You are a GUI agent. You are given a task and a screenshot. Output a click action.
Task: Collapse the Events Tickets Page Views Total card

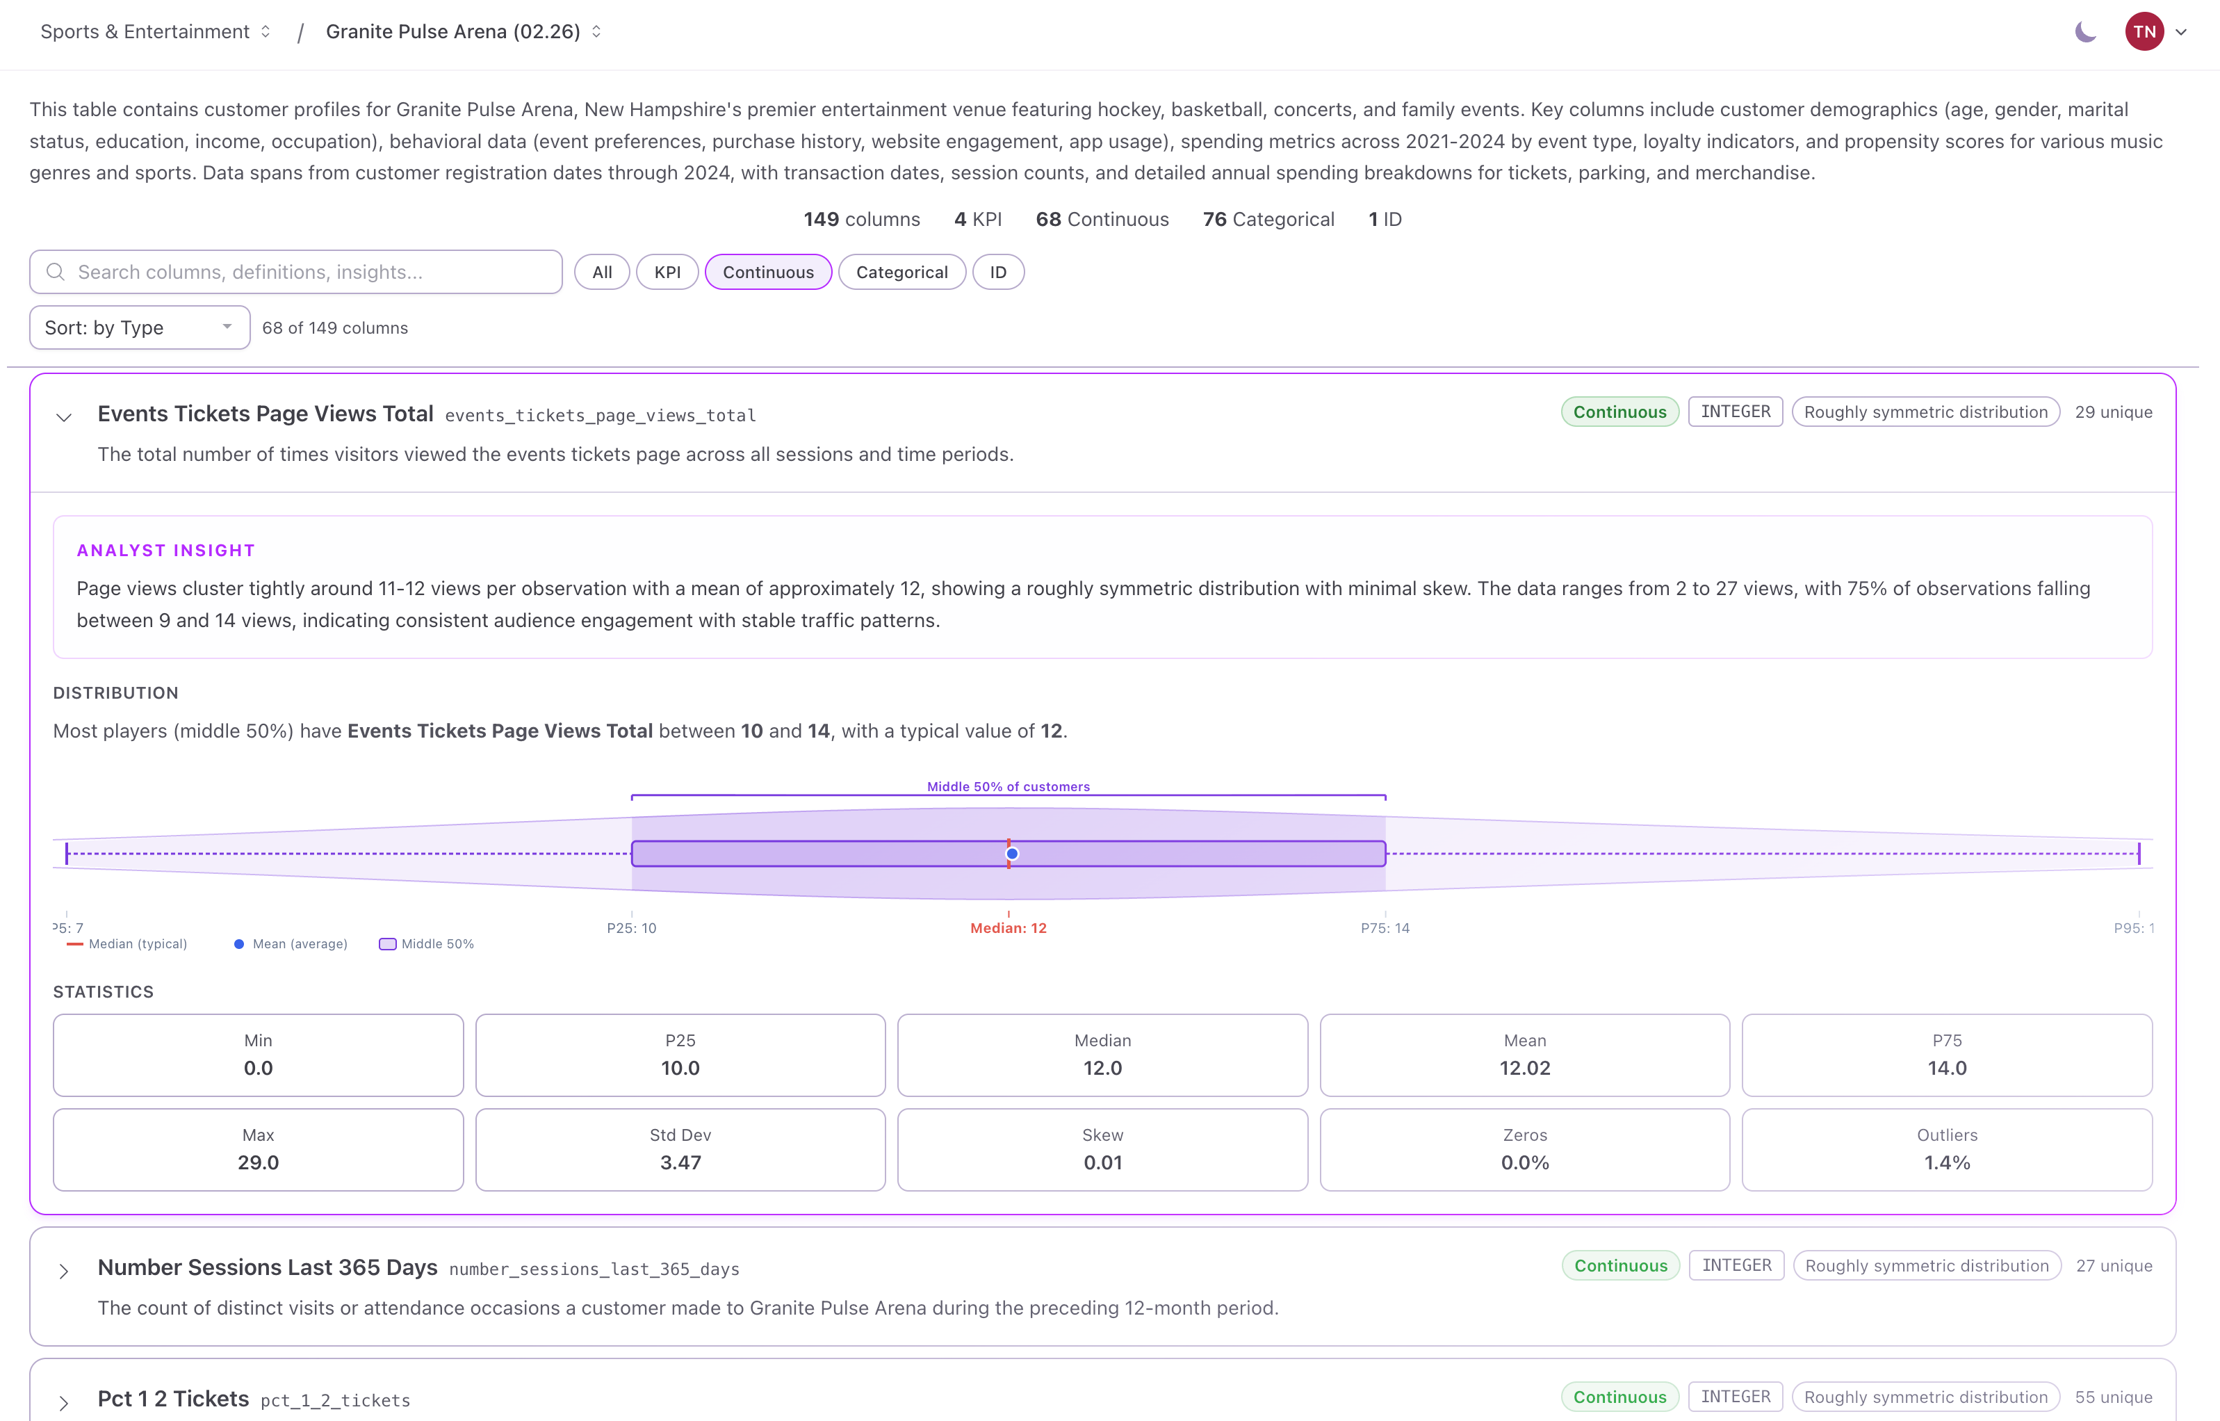pos(64,417)
